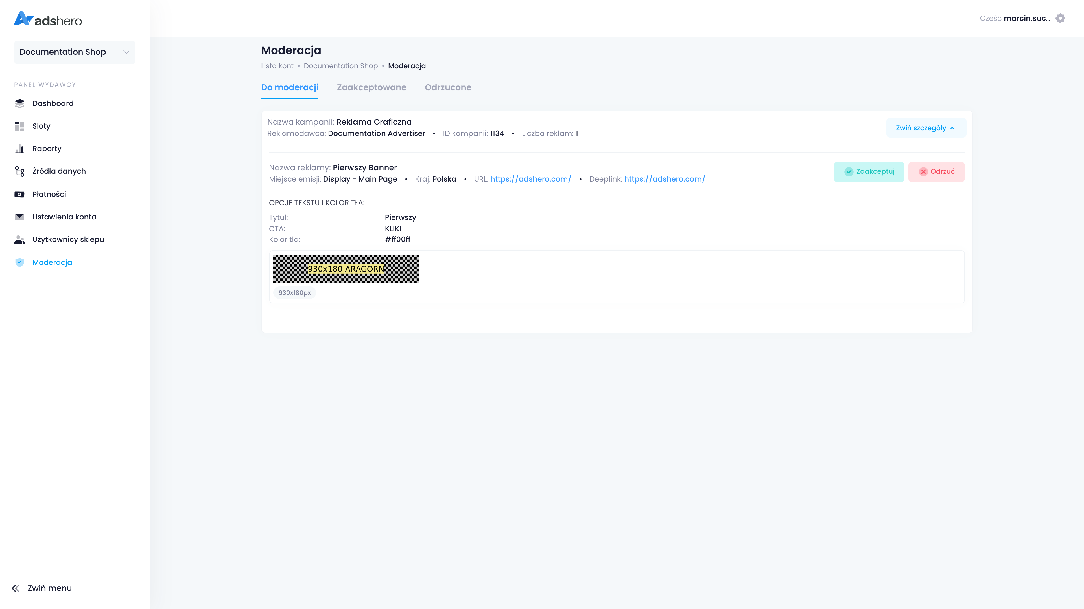Click the Moderacja shield icon
The width and height of the screenshot is (1084, 609).
19,263
